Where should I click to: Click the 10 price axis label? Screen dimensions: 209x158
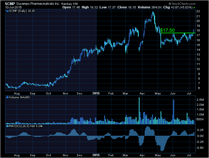click(x=198, y=69)
